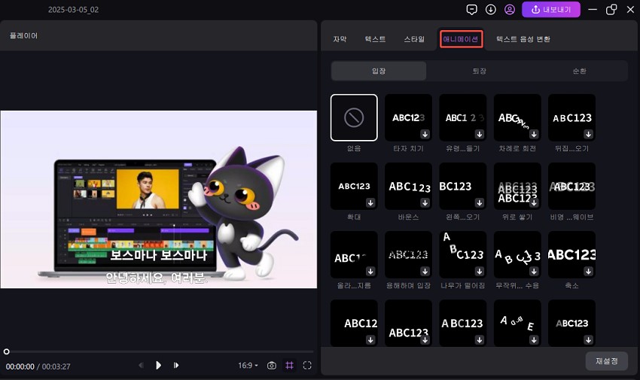The width and height of the screenshot is (640, 380).
Task: Click the play button in the player
Action: click(x=158, y=365)
